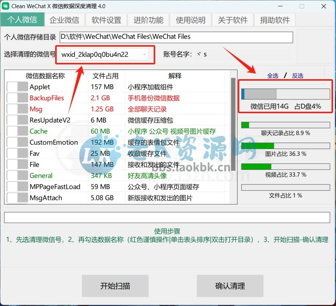Expand the wxid_2klap0q0bu4n22 account dropdown
Viewport: 336px width, 306px height.
click(104, 54)
